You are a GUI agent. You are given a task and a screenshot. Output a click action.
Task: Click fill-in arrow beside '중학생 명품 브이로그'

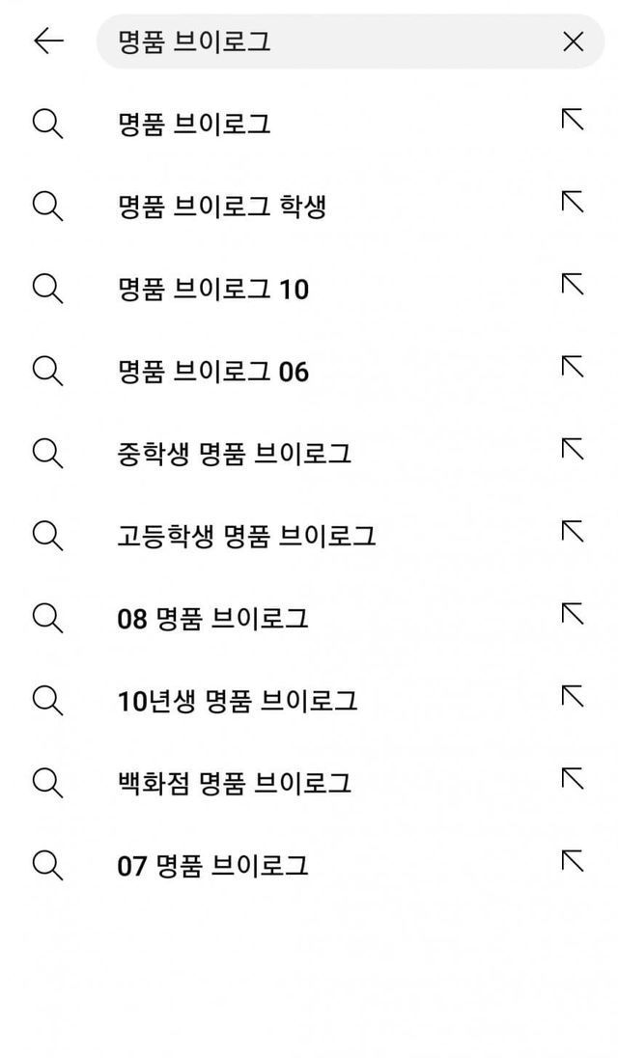(573, 449)
